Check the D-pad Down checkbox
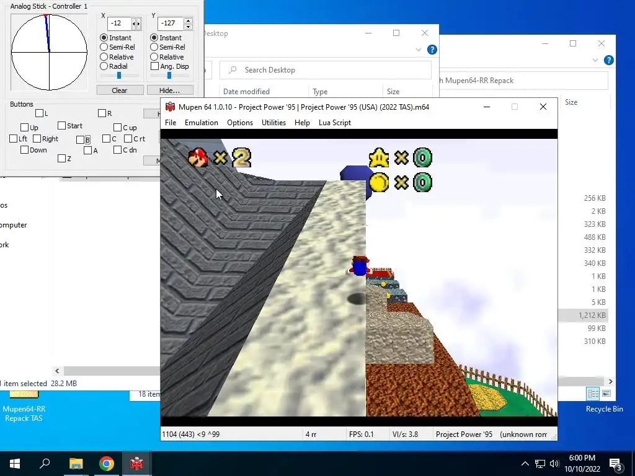The image size is (635, 476). 24,150
